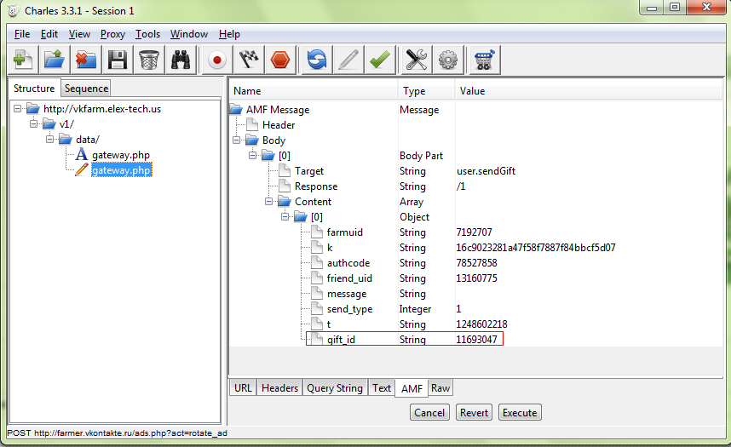Click the Close Session red X icon

[x=86, y=60]
